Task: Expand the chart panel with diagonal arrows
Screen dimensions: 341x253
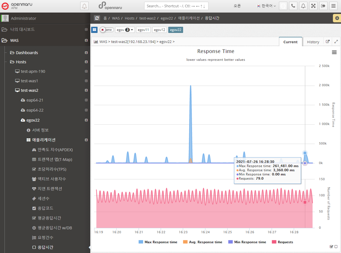Action: tap(336, 42)
